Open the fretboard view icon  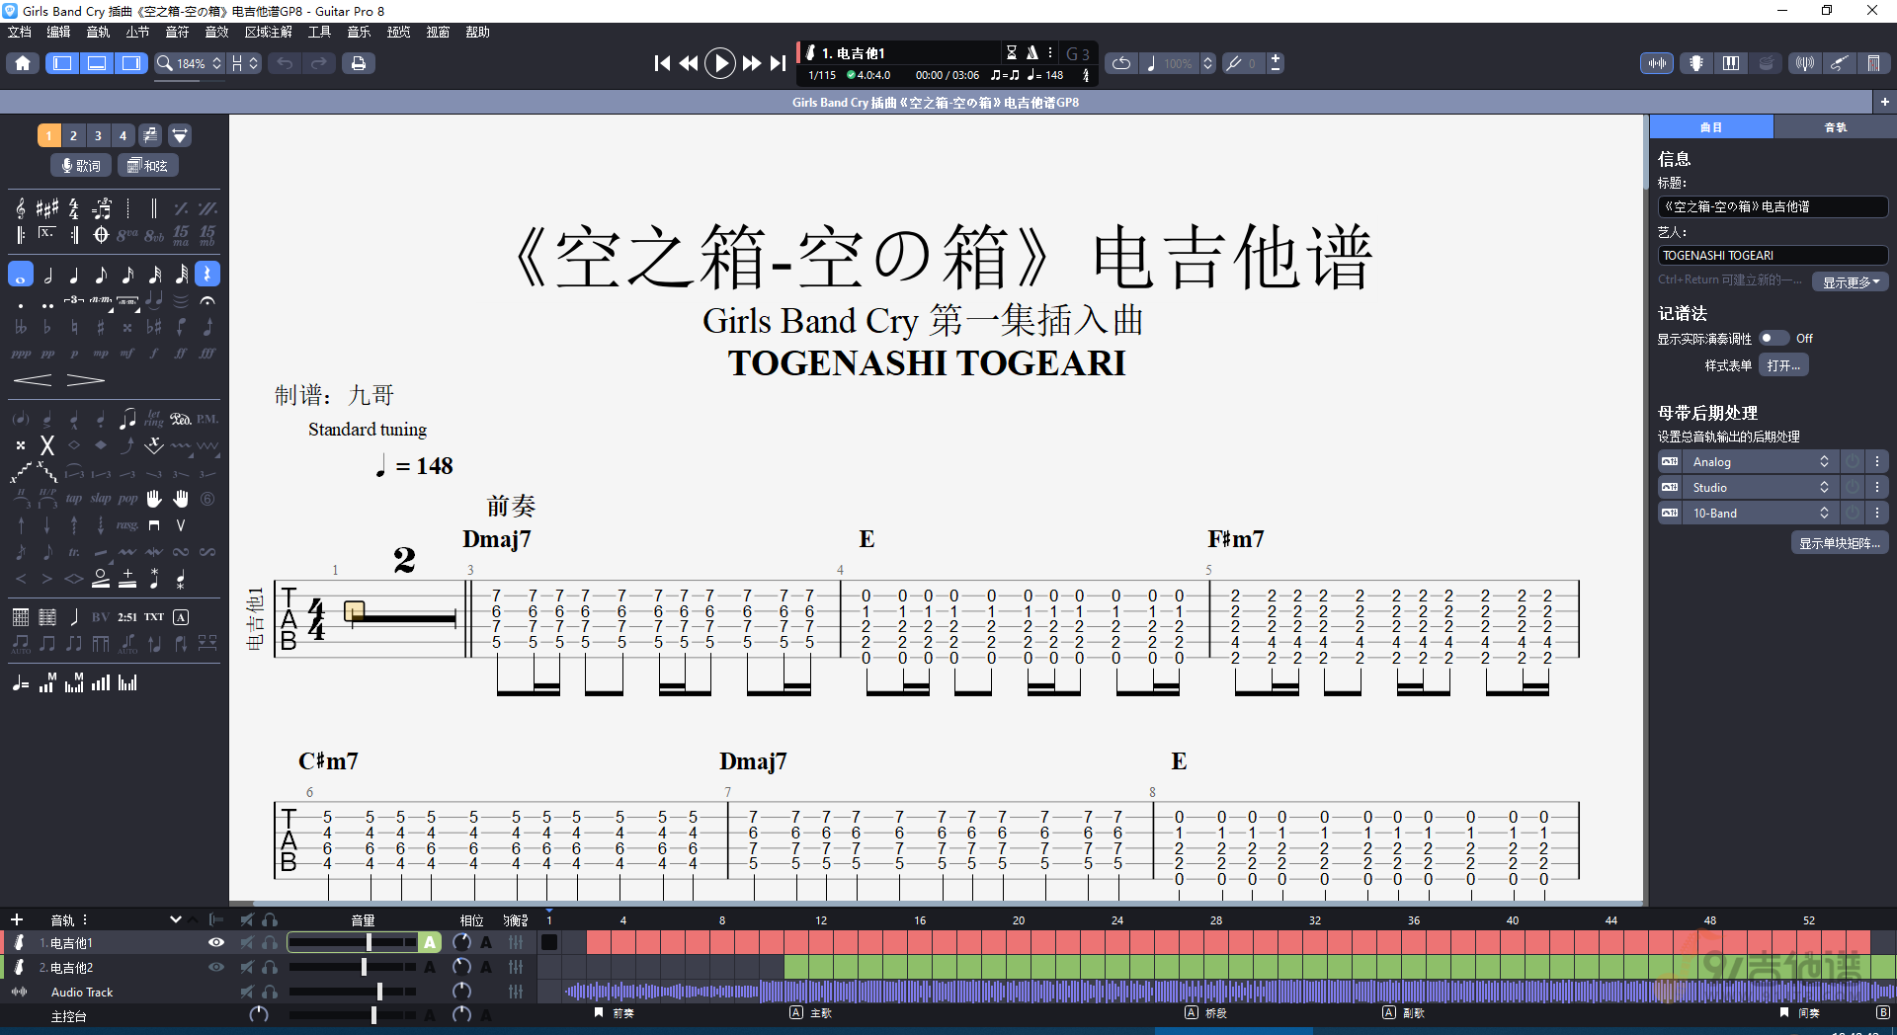click(1696, 63)
